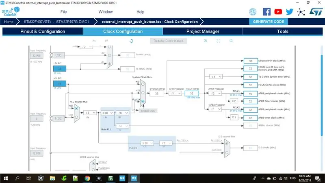Open the PLLI2S X 50 multiplier dropdown
Screen dimensions: 325x183
click(147, 143)
